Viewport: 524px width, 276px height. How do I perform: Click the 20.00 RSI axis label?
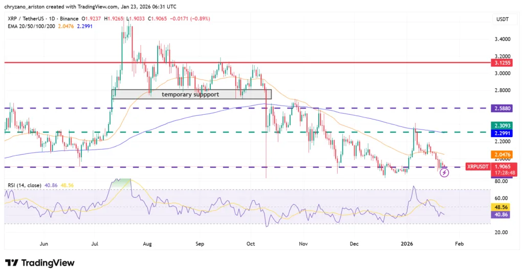click(501, 232)
